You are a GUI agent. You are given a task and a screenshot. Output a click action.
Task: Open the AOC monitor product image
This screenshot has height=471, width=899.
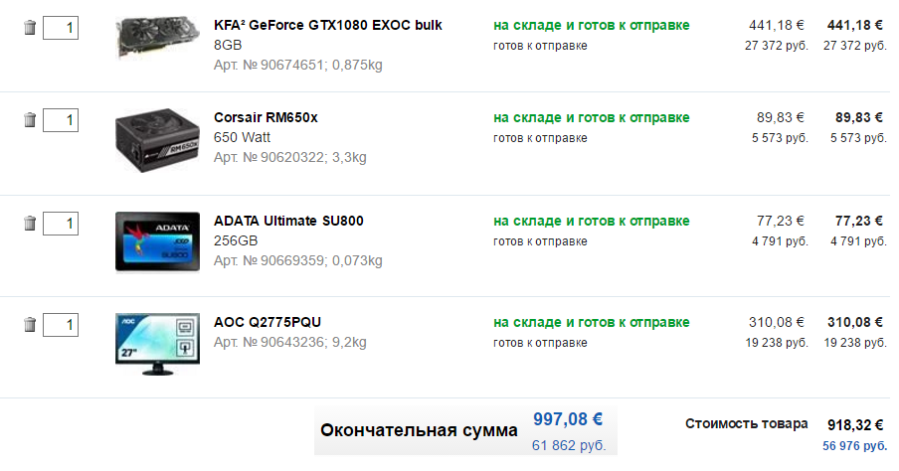coord(157,344)
